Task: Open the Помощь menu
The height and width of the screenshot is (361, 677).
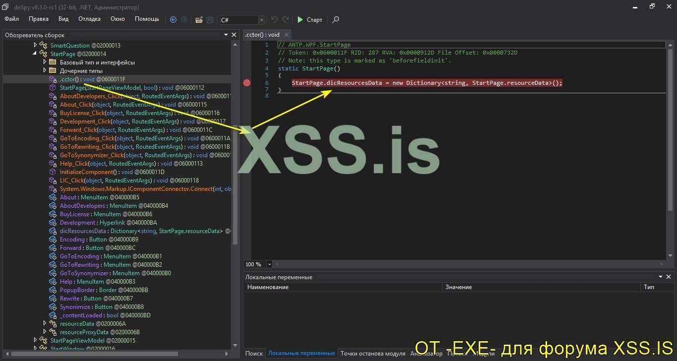Action: point(147,19)
